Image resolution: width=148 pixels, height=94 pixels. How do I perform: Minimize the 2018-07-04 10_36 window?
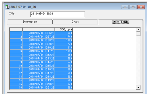pyautogui.click(x=125, y=7)
